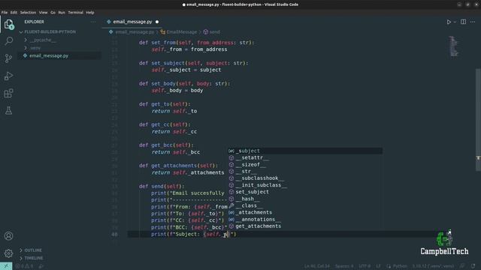481x270 pixels.
Task: Choose __setattr__ from the autocomplete list
Action: 305,157
